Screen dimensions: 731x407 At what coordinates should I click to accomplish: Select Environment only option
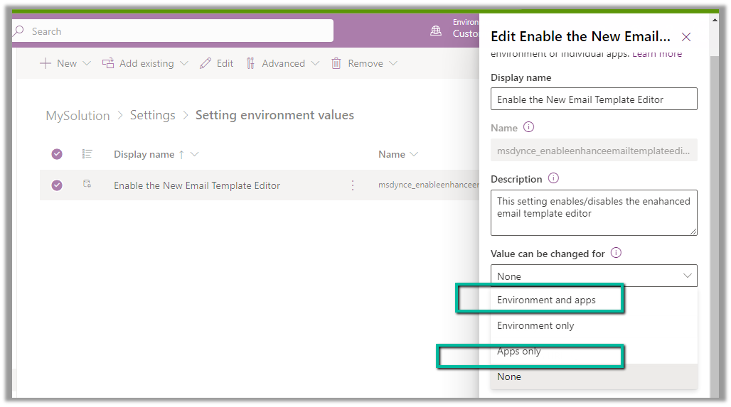point(535,325)
